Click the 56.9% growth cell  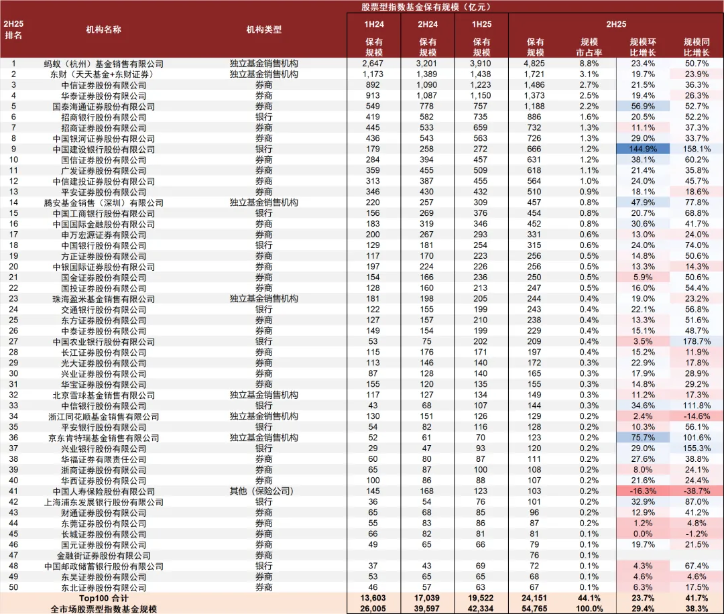point(643,106)
